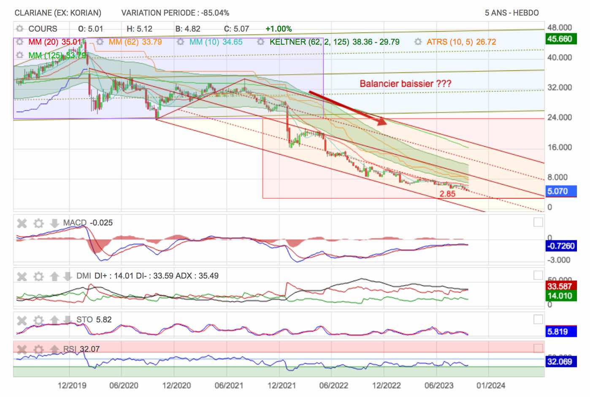This screenshot has height=397, width=590.
Task: Open the DMI panel settings gear
Action: 38,276
